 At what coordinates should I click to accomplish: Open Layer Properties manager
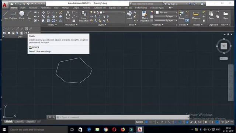click(84, 16)
